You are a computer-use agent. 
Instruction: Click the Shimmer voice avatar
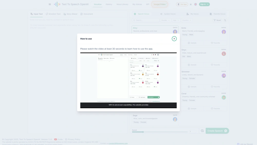tap(224, 75)
